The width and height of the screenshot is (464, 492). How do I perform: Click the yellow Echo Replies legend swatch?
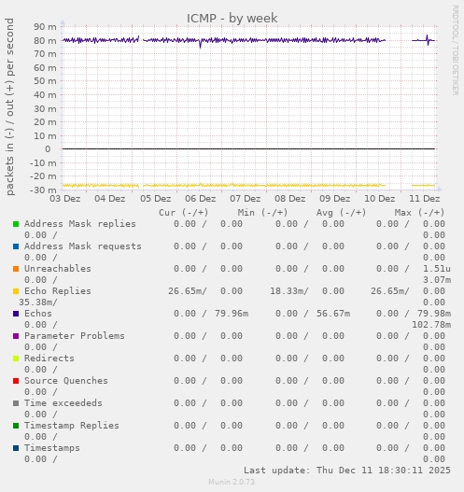click(x=16, y=291)
